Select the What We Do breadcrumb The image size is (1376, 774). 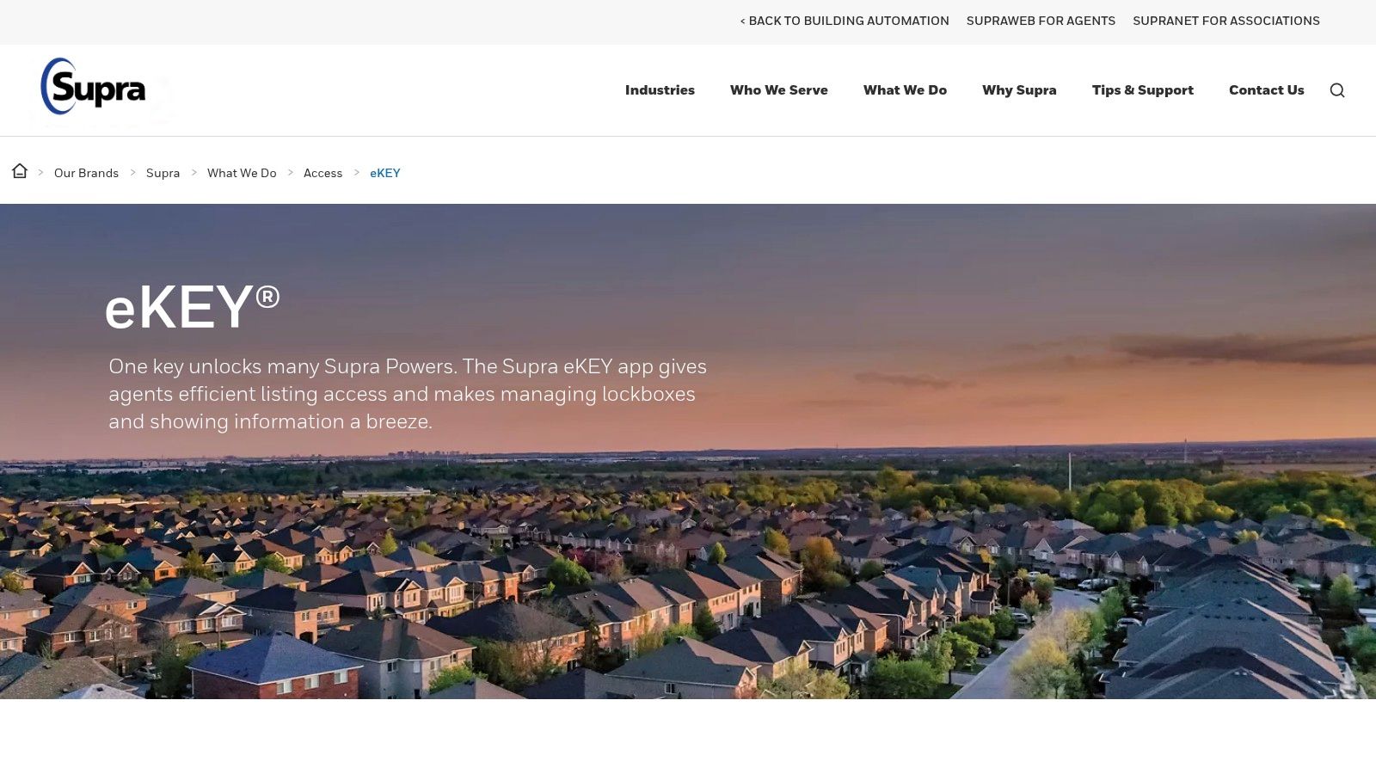[x=242, y=173]
